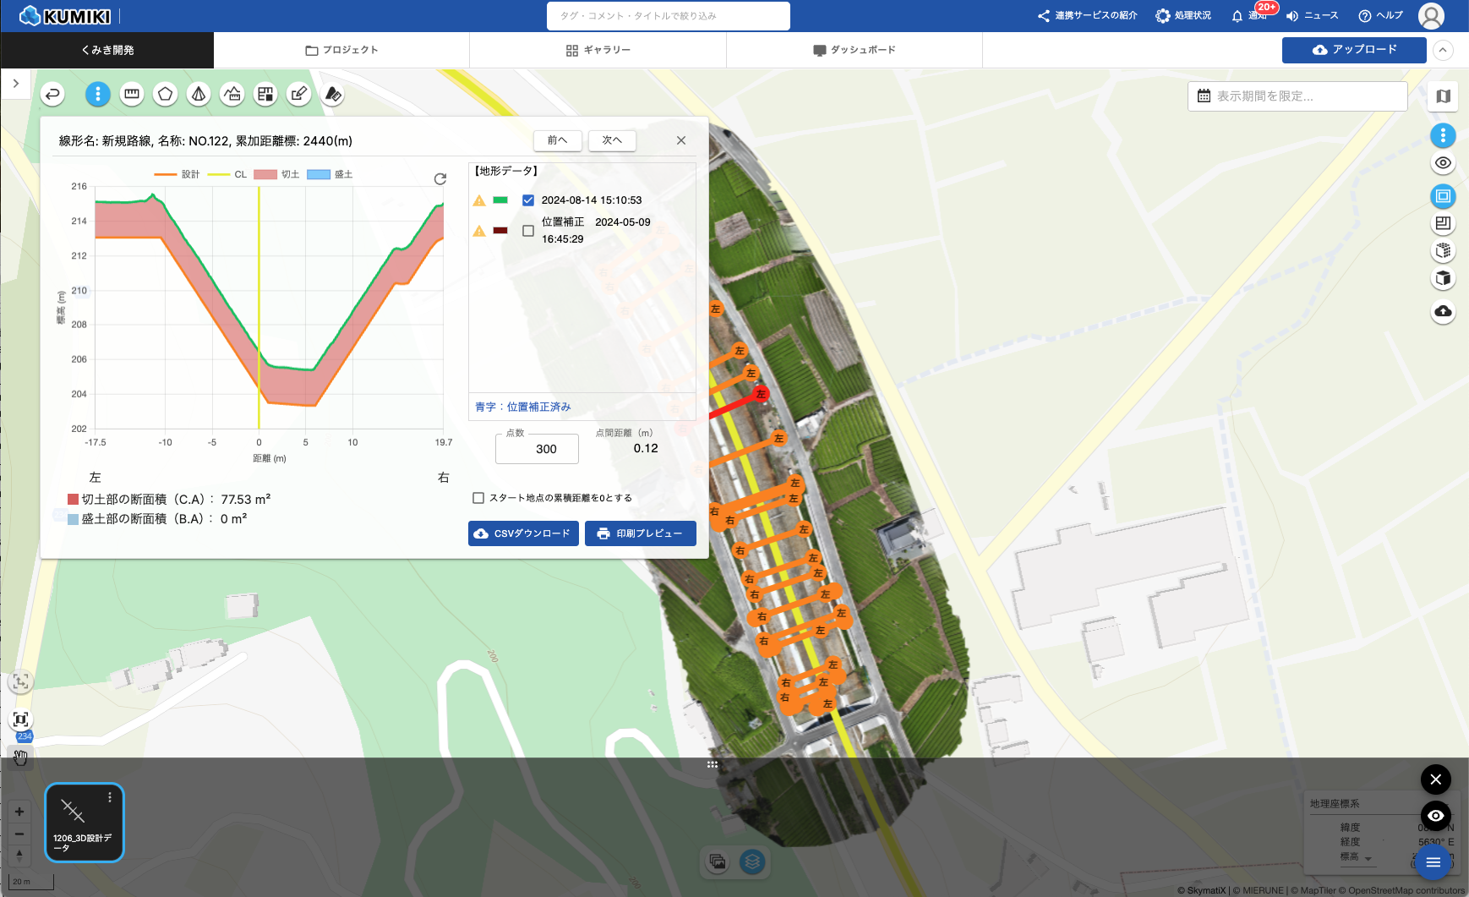Enable the 位置補正 2024-05-09 terrain data checkbox

click(528, 231)
